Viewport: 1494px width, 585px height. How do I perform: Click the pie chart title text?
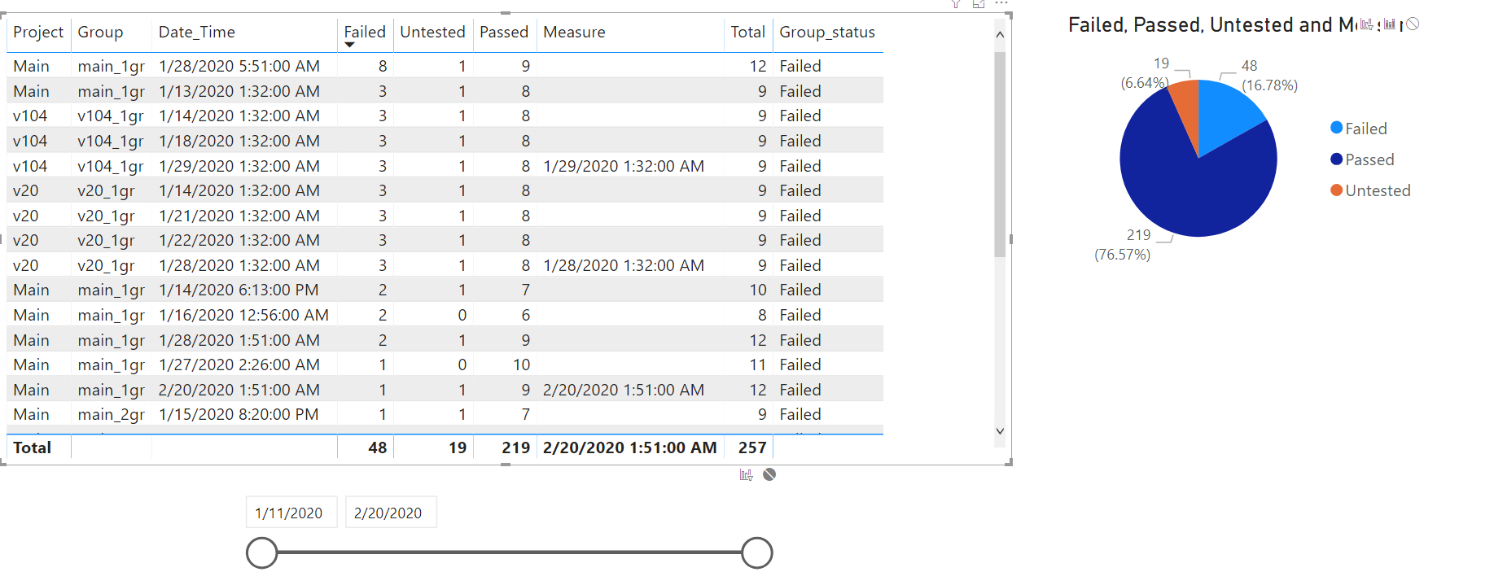click(1211, 24)
